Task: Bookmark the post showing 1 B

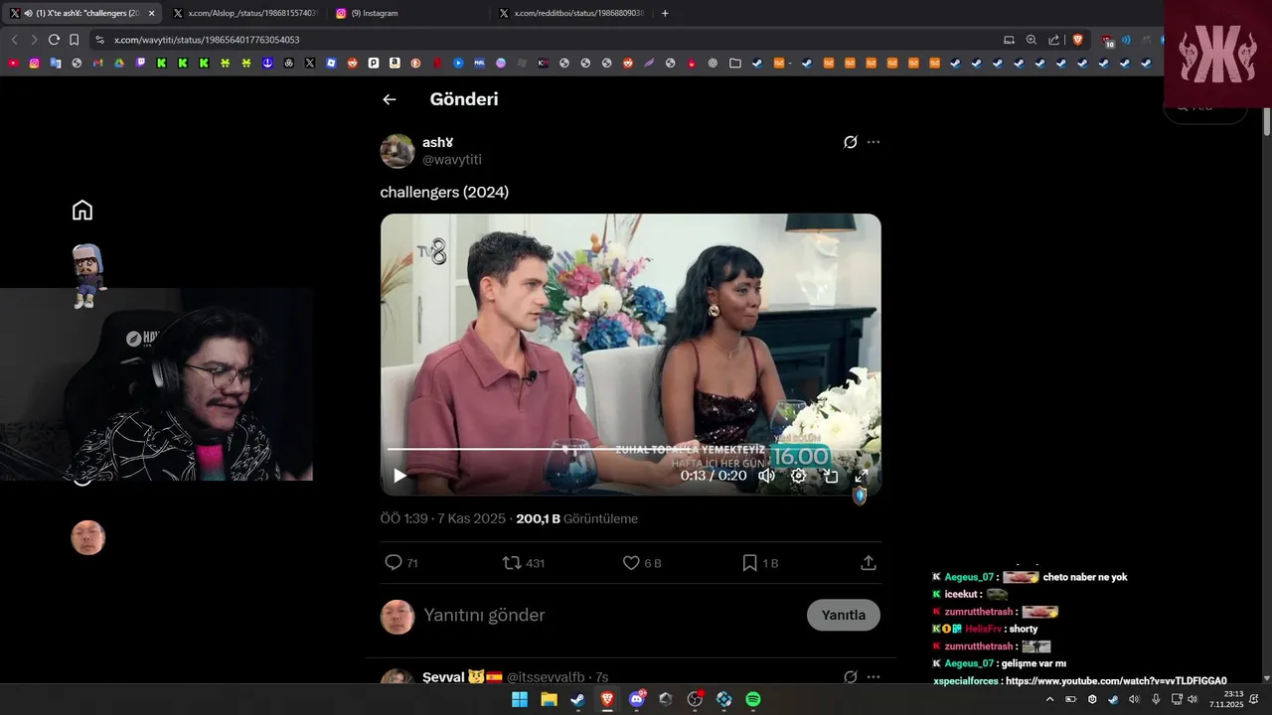Action: (750, 563)
